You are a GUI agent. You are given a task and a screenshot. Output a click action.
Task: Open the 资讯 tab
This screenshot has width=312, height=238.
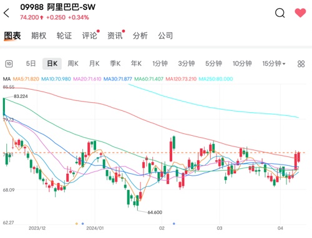115,36
